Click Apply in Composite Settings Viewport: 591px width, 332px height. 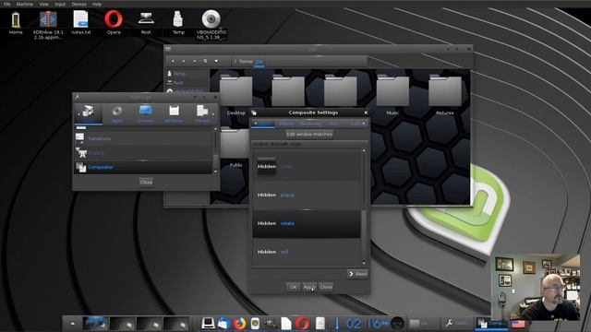(x=309, y=287)
